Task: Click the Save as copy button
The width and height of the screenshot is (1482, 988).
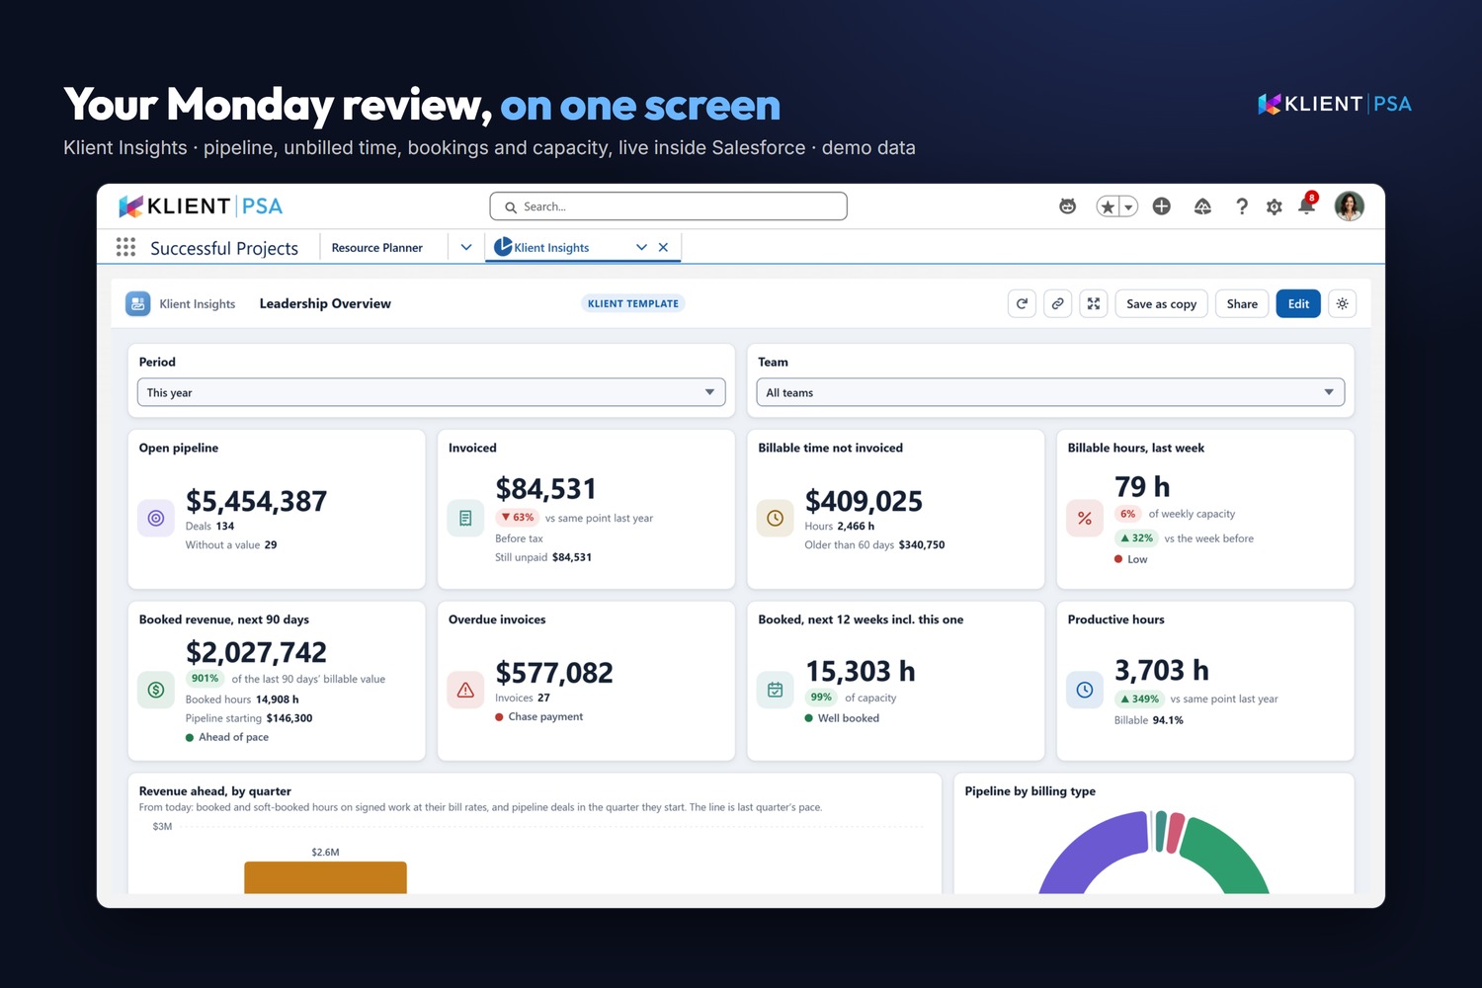Action: 1162,303
